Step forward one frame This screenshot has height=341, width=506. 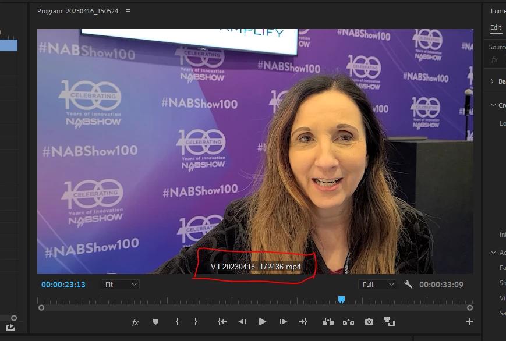pos(283,322)
